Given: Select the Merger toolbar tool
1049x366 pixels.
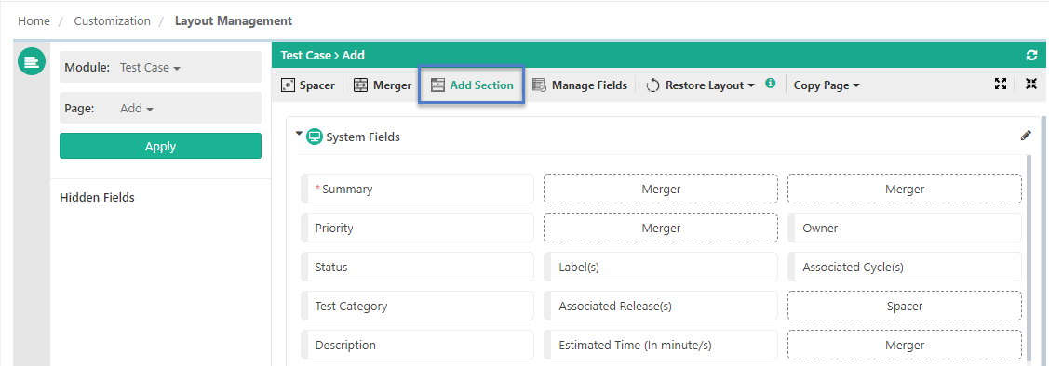Looking at the screenshot, I should [382, 85].
